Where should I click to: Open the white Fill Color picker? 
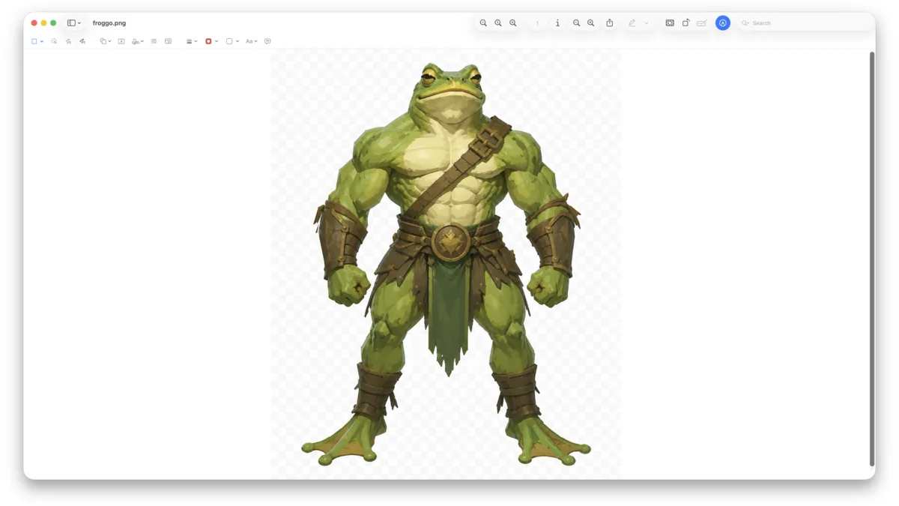click(x=232, y=41)
